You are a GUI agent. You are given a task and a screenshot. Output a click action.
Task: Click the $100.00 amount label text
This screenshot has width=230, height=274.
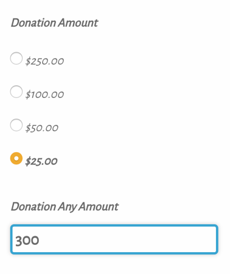tap(44, 94)
